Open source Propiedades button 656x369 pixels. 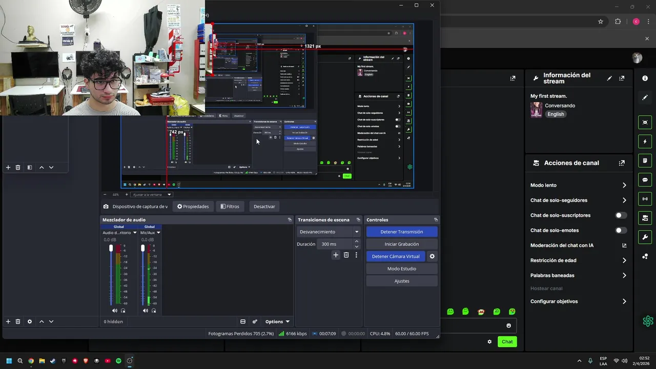193,207
